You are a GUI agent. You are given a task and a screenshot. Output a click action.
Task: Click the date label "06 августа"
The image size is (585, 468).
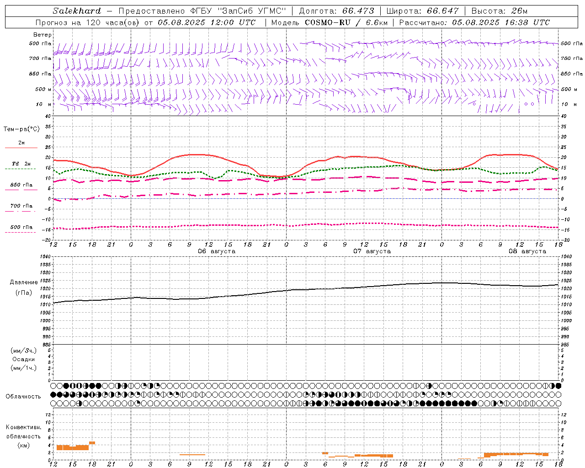point(217,251)
